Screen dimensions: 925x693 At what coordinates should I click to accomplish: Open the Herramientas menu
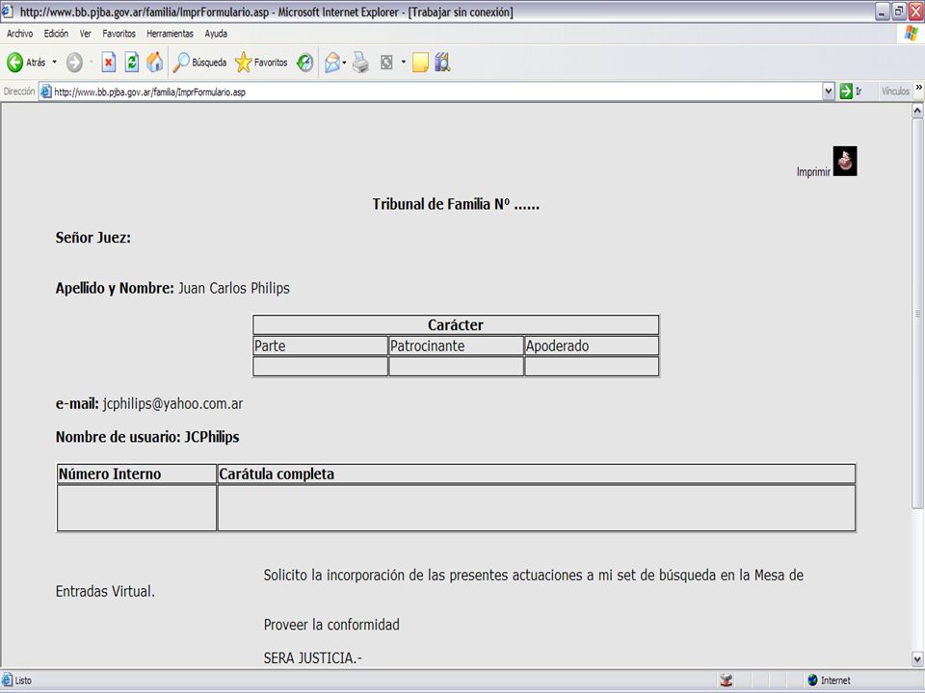coord(170,34)
